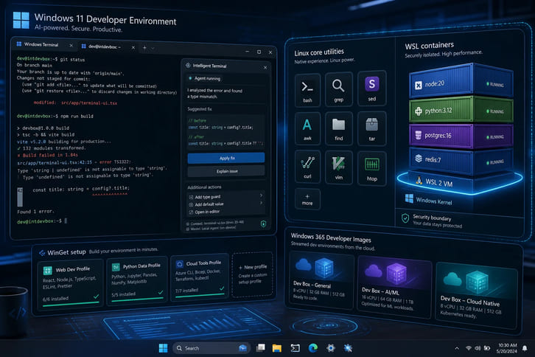Open the grep utility tile
535x357 pixels.
338,89
